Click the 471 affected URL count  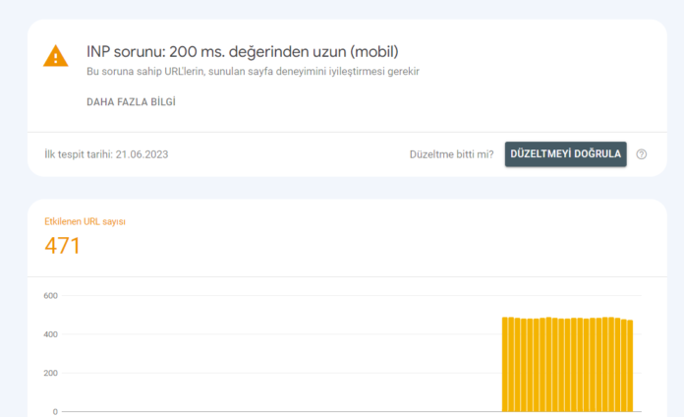click(62, 246)
